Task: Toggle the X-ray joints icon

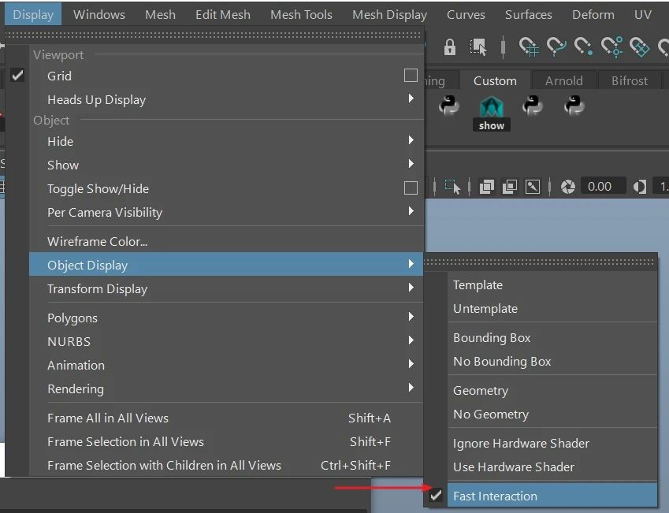Action: click(x=533, y=187)
